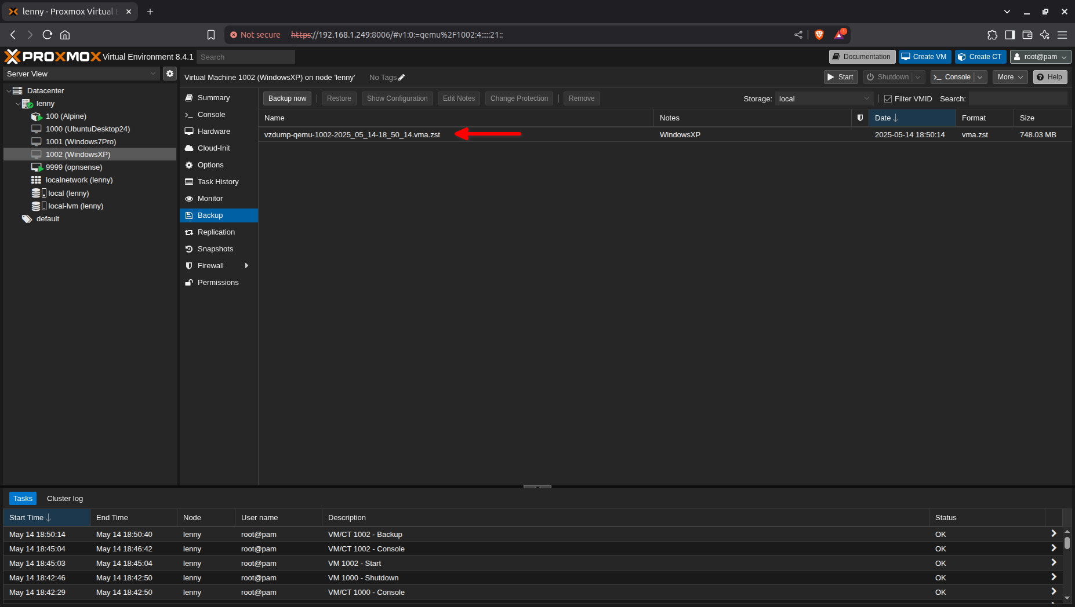The width and height of the screenshot is (1075, 607).
Task: Click the Brave Shields icon
Action: tap(819, 35)
